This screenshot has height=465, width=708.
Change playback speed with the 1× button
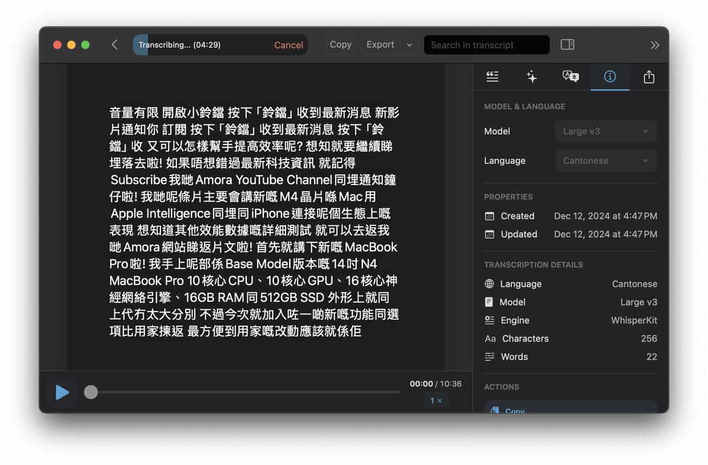[x=436, y=400]
